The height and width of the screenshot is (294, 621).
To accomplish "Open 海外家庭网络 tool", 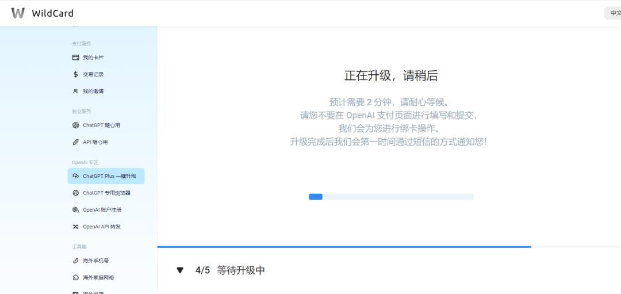I will (x=98, y=277).
